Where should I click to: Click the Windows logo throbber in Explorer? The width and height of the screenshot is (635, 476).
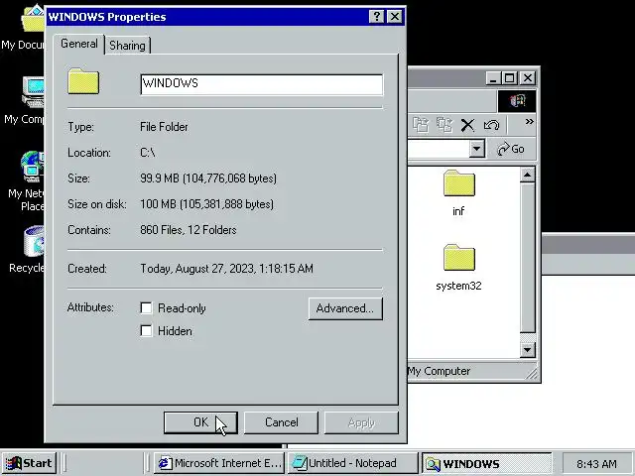point(517,100)
